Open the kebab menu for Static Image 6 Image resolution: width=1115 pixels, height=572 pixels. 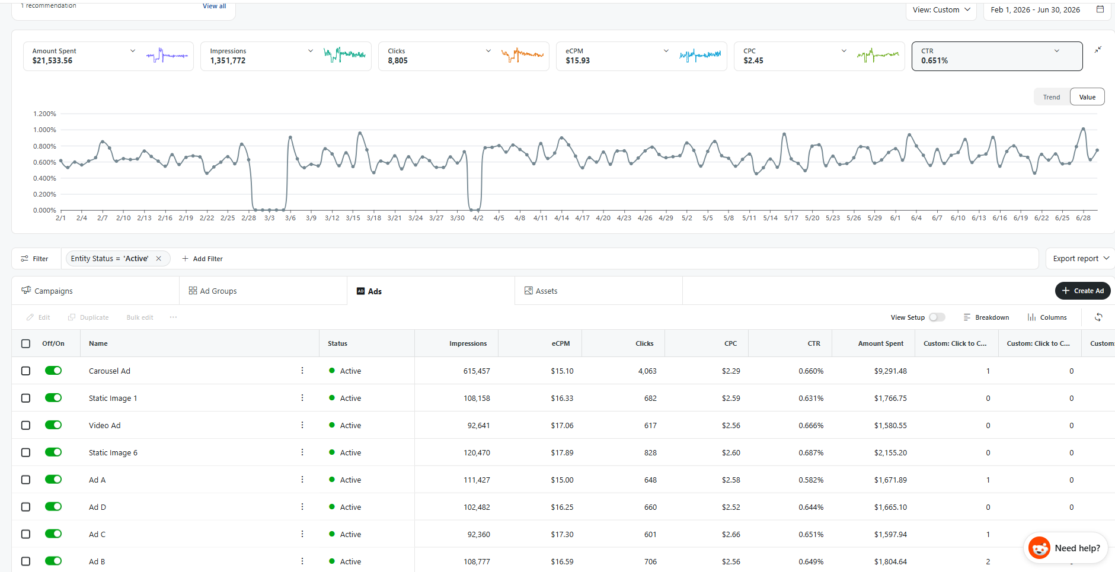coord(302,452)
